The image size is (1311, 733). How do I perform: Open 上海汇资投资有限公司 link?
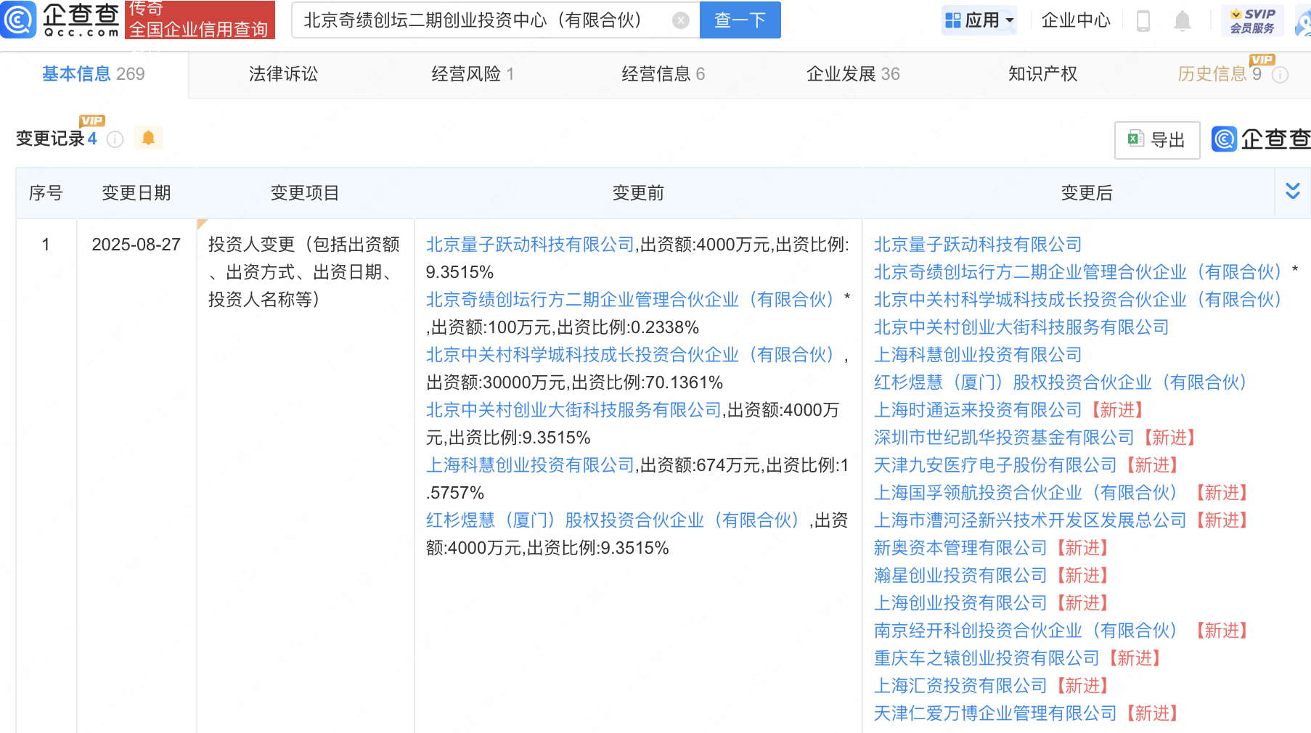coord(960,686)
